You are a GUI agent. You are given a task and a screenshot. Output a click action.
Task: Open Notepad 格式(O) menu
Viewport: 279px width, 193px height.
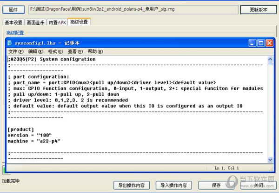pyautogui.click(x=55, y=51)
